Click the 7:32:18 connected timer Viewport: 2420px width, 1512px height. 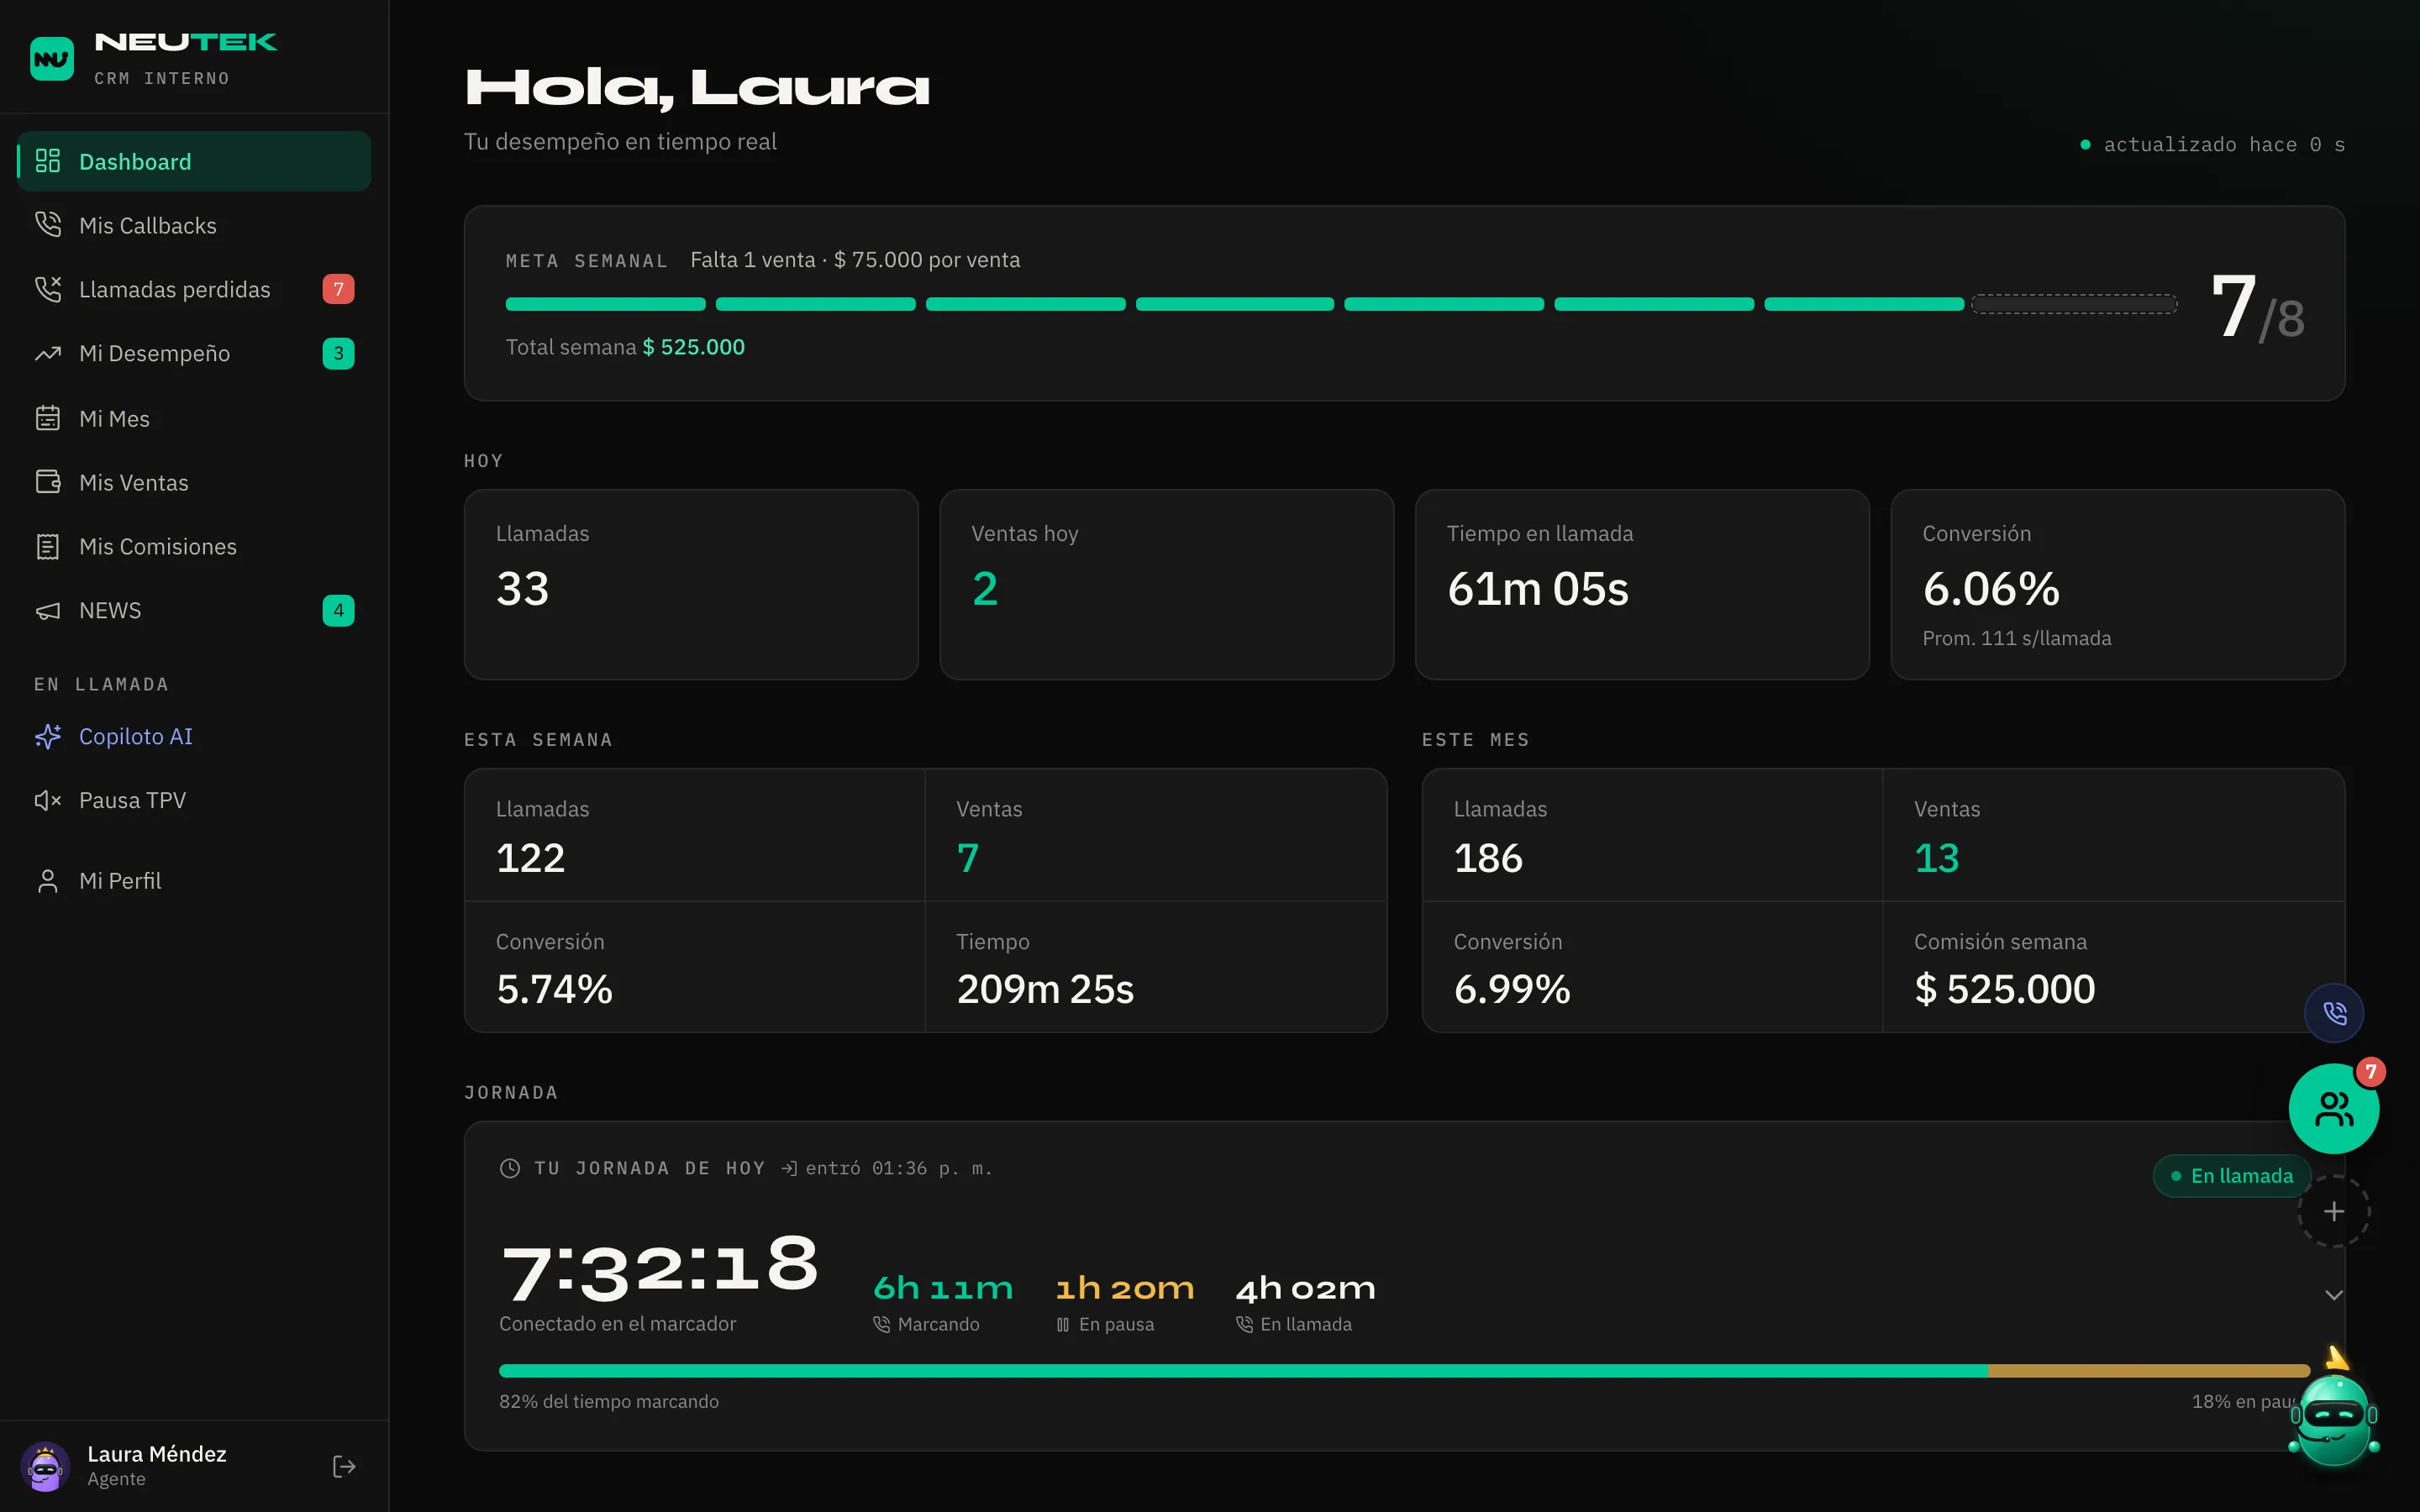point(660,1268)
